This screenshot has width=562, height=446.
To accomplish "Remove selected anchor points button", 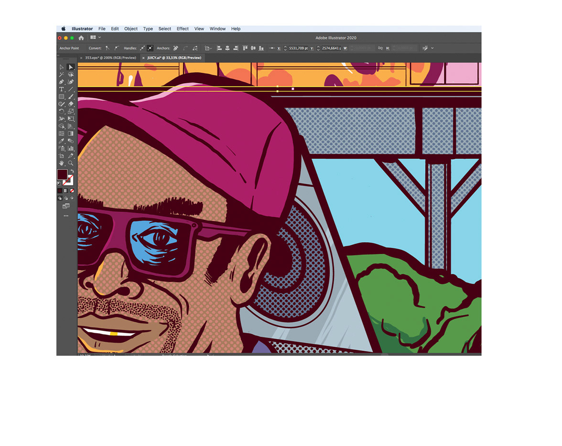I will (176, 48).
